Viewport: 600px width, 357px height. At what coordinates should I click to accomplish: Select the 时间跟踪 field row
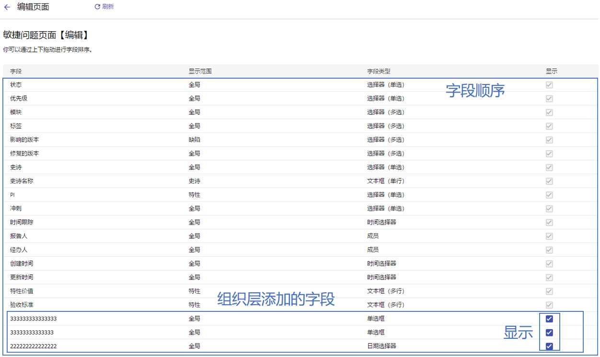(22, 223)
